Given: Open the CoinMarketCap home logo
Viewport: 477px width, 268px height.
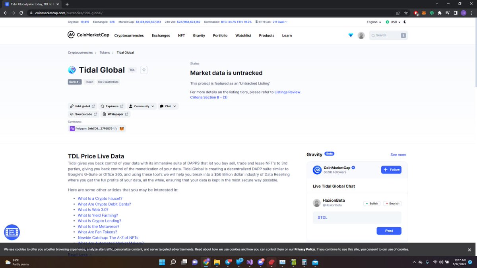Looking at the screenshot, I should tap(88, 35).
